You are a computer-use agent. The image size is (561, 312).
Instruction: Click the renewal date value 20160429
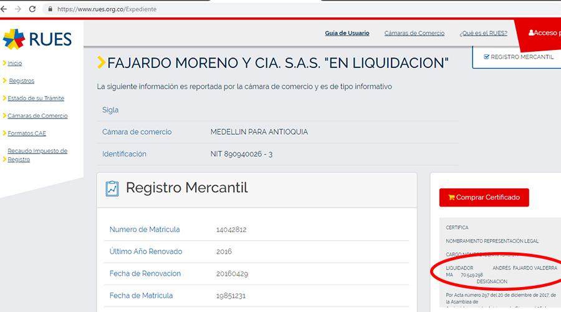tap(232, 274)
